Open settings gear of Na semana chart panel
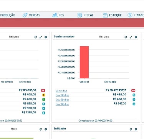The height and width of the screenshot is (139, 144). click(46, 37)
